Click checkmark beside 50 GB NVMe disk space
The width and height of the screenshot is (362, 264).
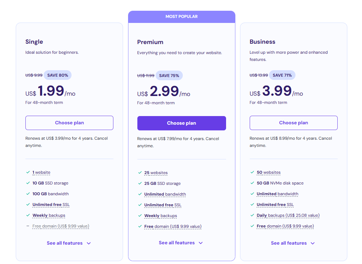tap(252, 183)
